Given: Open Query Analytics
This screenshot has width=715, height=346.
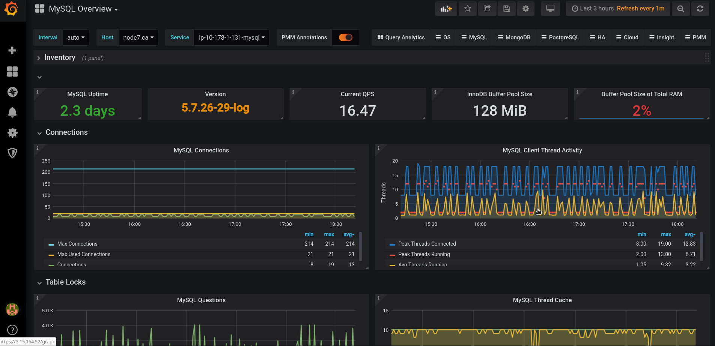Looking at the screenshot, I should 400,37.
